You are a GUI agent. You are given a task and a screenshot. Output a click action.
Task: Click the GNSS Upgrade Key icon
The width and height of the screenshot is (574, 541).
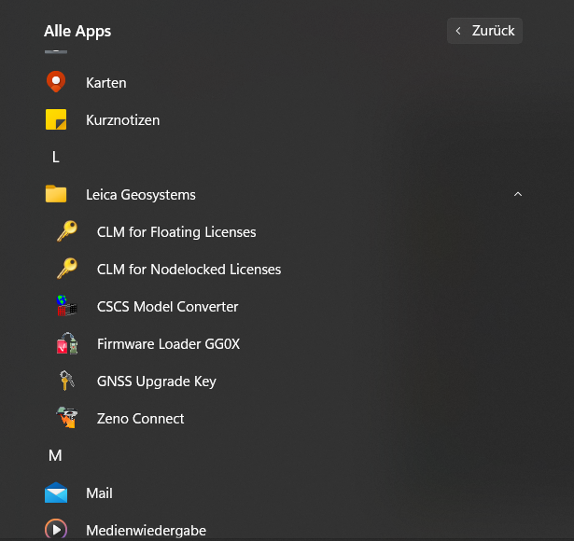(x=67, y=381)
